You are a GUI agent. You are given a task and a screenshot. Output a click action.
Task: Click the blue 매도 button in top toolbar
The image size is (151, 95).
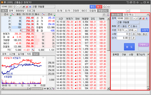coord(93,7)
